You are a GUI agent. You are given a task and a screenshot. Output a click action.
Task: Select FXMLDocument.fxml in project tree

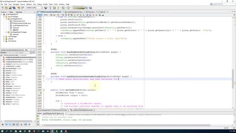pos(19,21)
